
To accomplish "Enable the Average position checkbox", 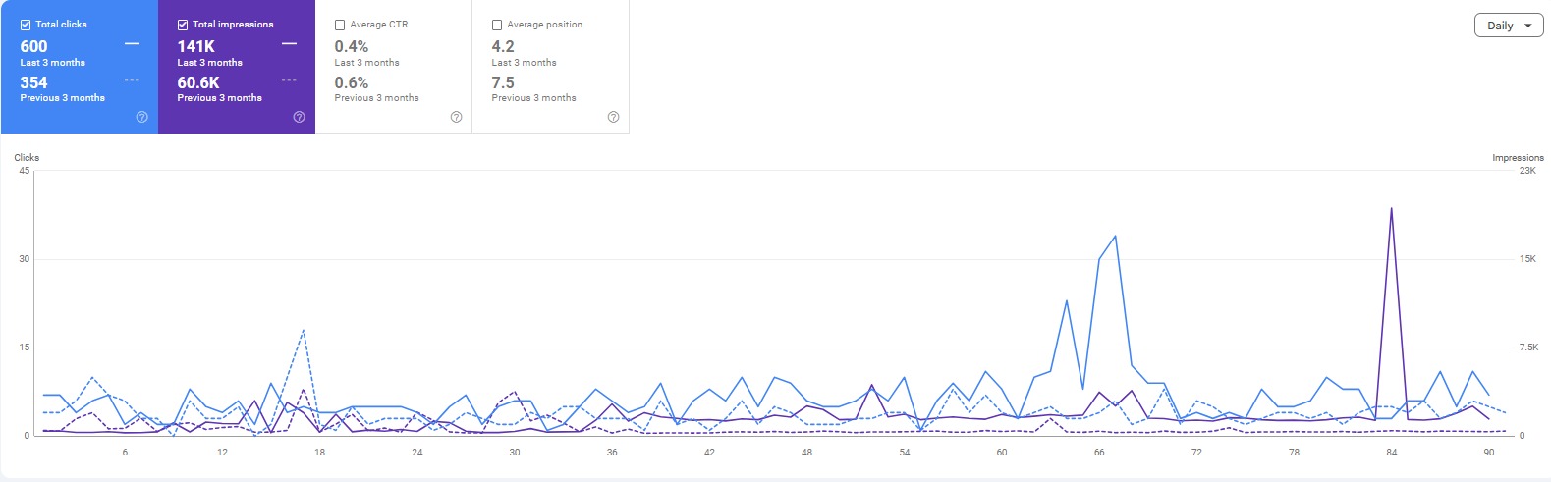I will pyautogui.click(x=497, y=25).
